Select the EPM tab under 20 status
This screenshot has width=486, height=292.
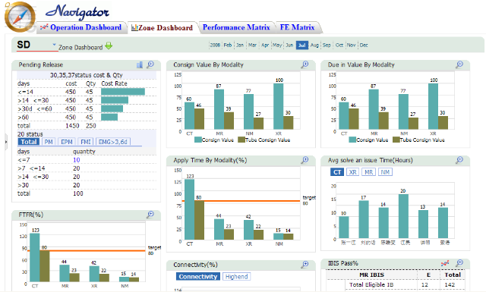pos(67,142)
